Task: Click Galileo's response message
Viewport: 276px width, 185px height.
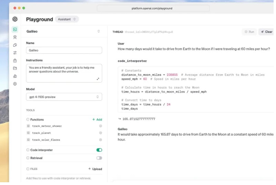Action: tap(196, 137)
